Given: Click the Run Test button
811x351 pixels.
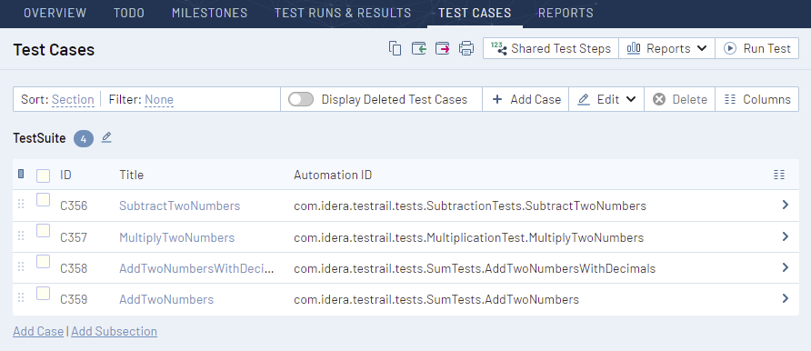Looking at the screenshot, I should tap(757, 48).
